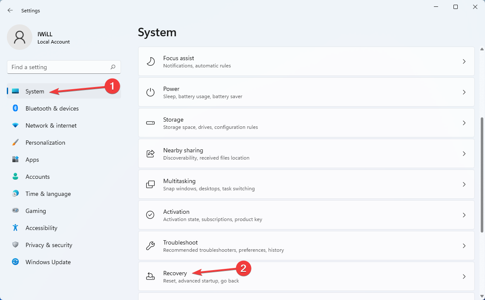Click the Multitasking windows icon
This screenshot has height=300, width=485.
click(150, 184)
